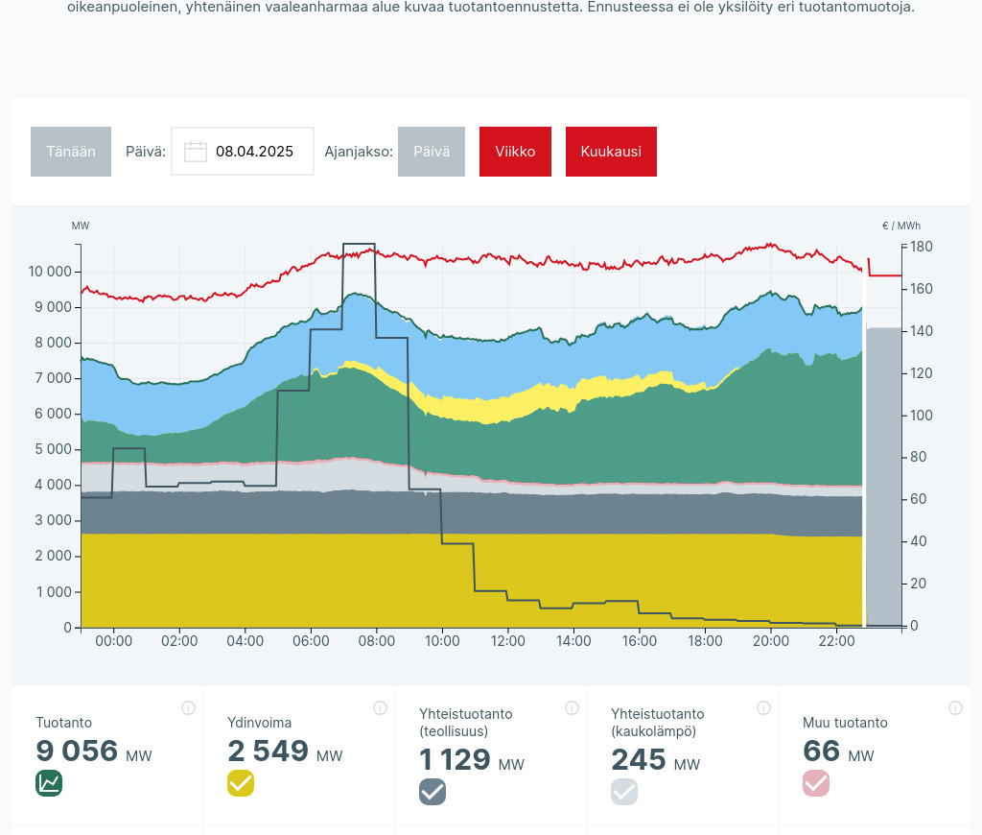Show info for Yhteistuotanto (kaukolämpö)
Screen dimensions: 982x835
click(x=763, y=708)
